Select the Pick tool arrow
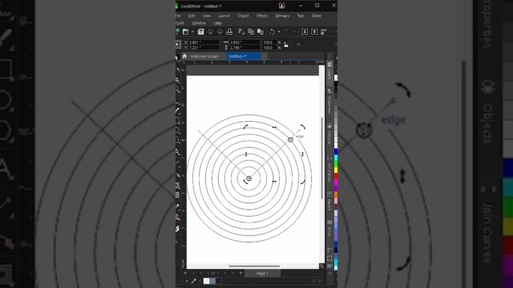513x288 pixels. click(x=177, y=58)
